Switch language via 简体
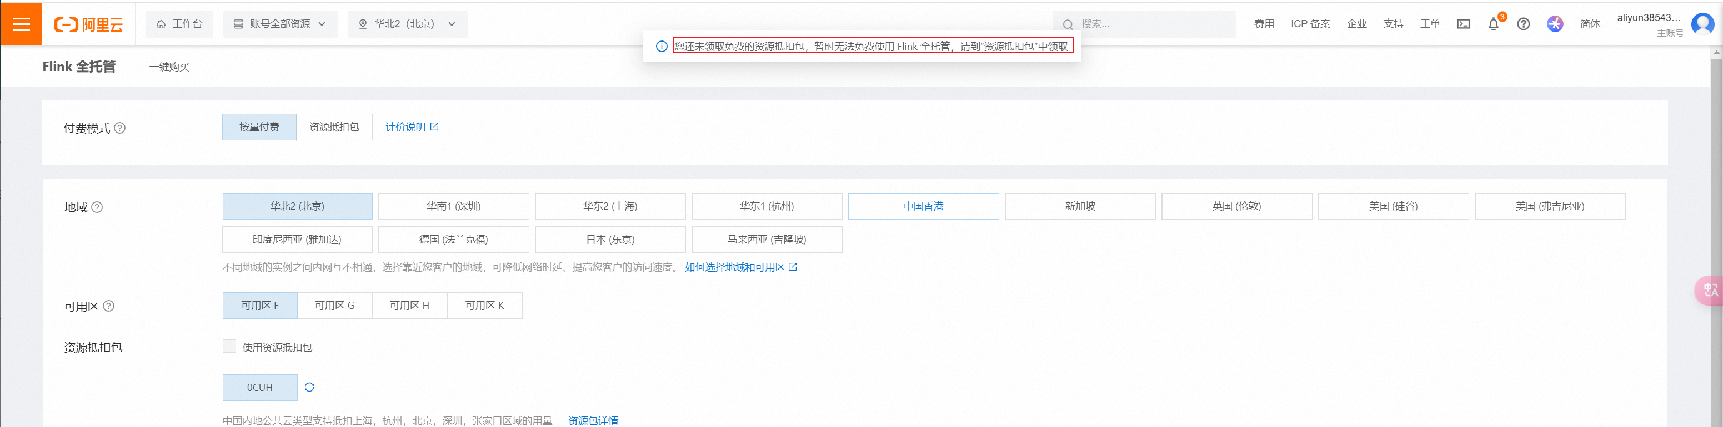The height and width of the screenshot is (427, 1723). 1590,24
